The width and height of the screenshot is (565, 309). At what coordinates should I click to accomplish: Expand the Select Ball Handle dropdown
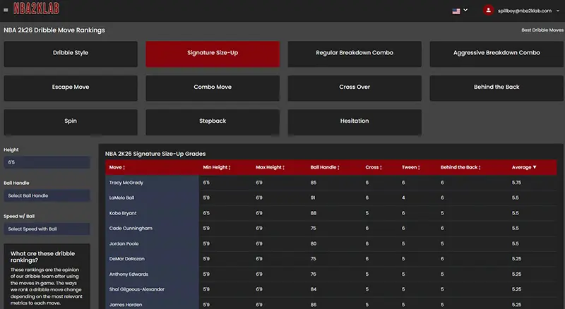coord(47,195)
